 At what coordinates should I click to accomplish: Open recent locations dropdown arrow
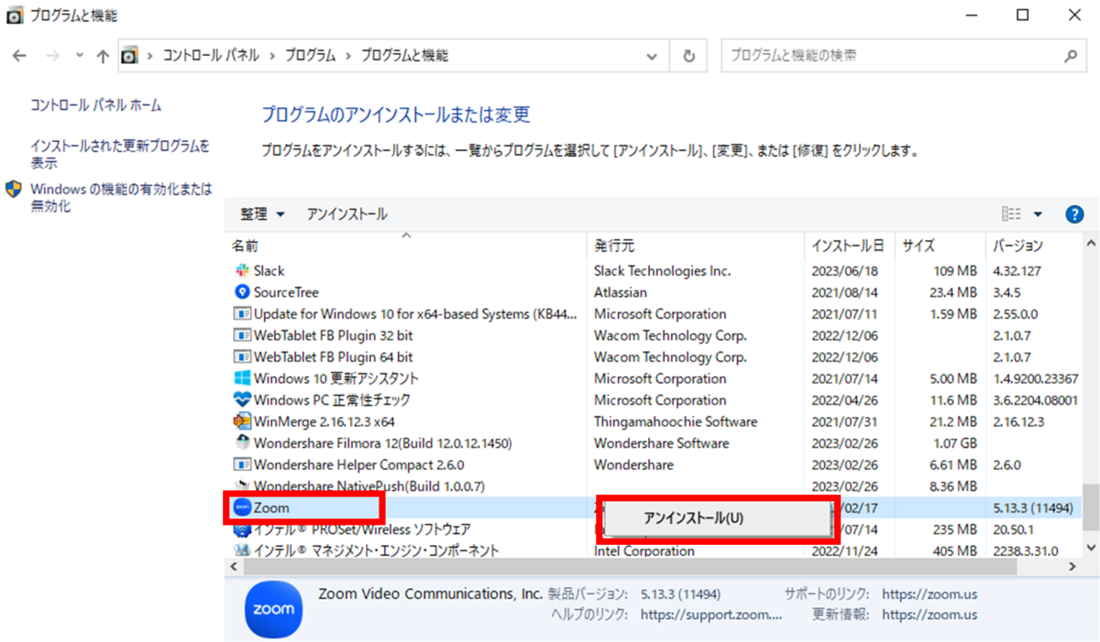(x=80, y=56)
